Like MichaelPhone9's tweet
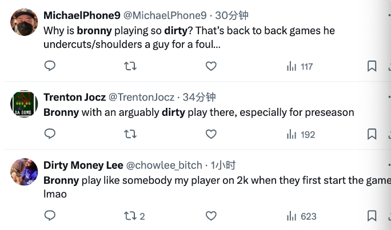The height and width of the screenshot is (230, 391). 211,66
